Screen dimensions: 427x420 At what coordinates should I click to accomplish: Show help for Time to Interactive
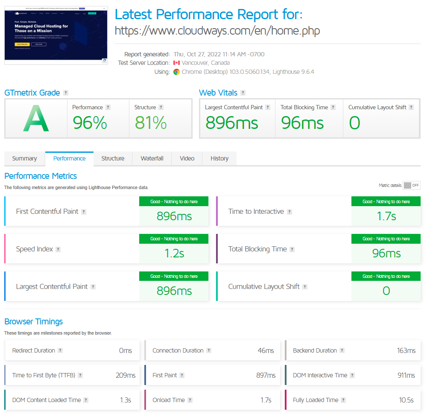point(289,212)
